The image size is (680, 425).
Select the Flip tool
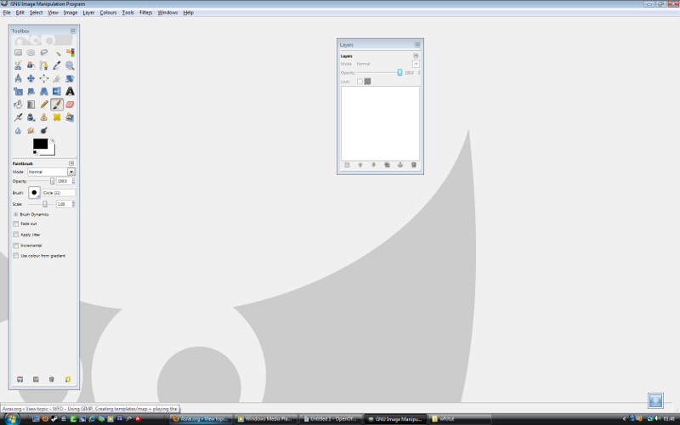click(57, 92)
